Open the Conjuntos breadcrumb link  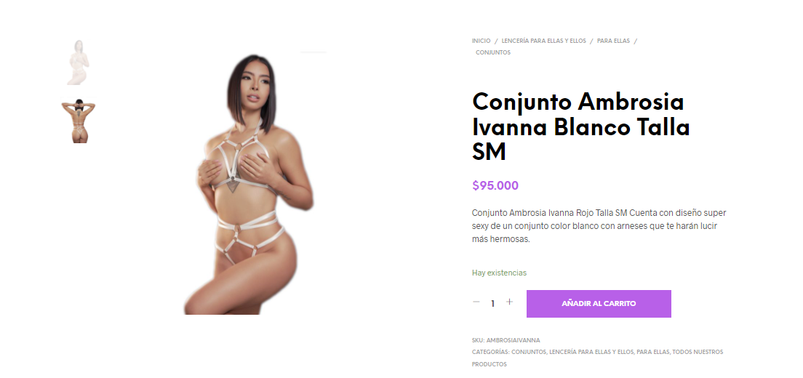click(492, 52)
